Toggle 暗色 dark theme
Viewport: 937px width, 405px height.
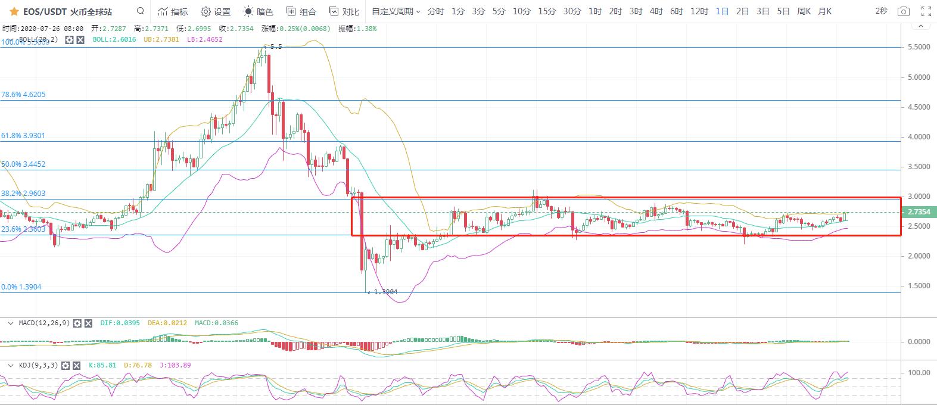(258, 11)
